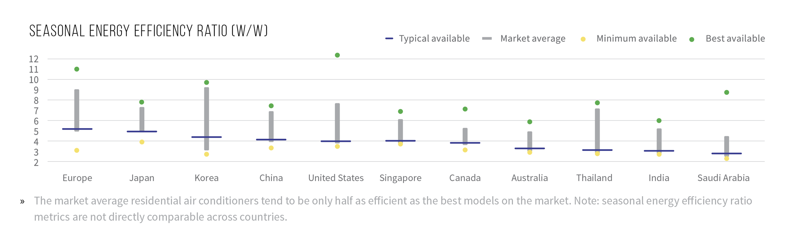This screenshot has height=252, width=798.
Task: Click the Market average legend bar
Action: 487,38
